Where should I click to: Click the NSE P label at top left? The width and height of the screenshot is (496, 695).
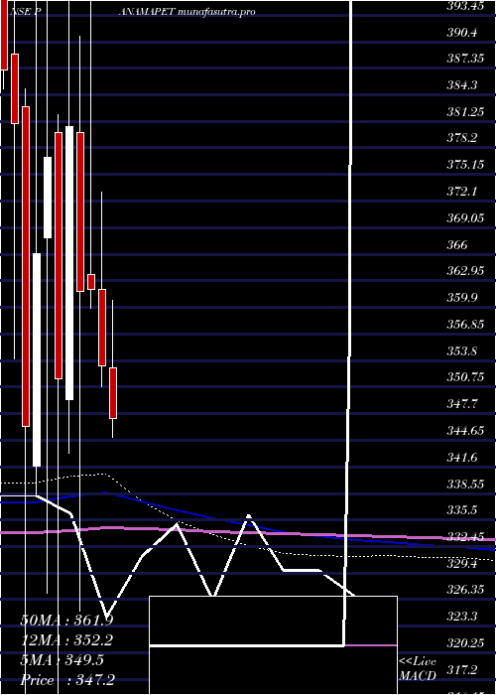pos(26,12)
